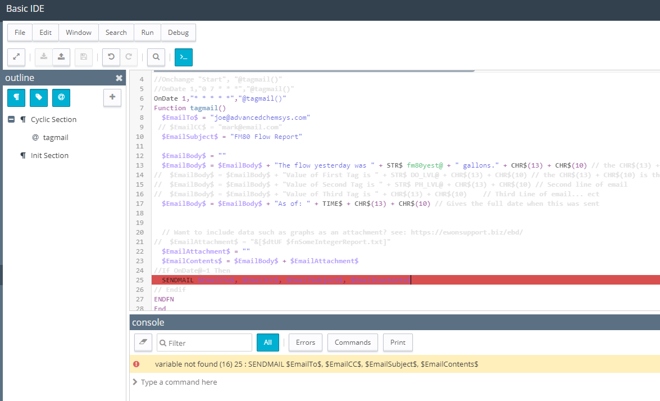Toggle fullscreen editor mode
The image size is (660, 401).
tap(16, 57)
